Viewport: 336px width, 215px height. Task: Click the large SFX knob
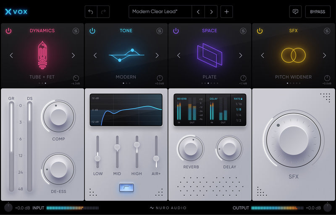[293, 141]
